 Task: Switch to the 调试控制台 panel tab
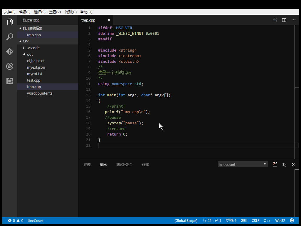click(x=124, y=165)
